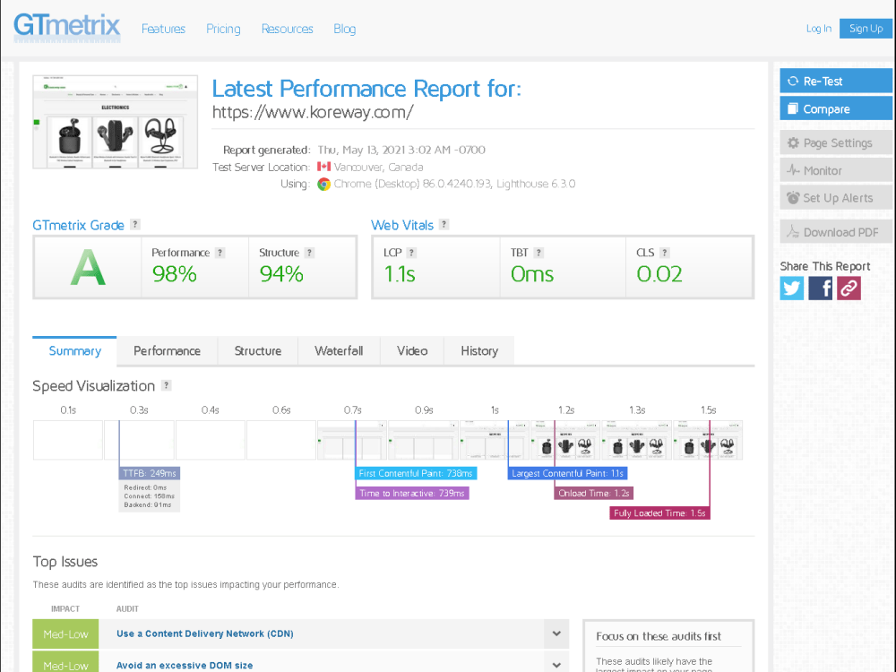Viewport: 896px width, 672px height.
Task: Open the History tab
Action: 479,351
